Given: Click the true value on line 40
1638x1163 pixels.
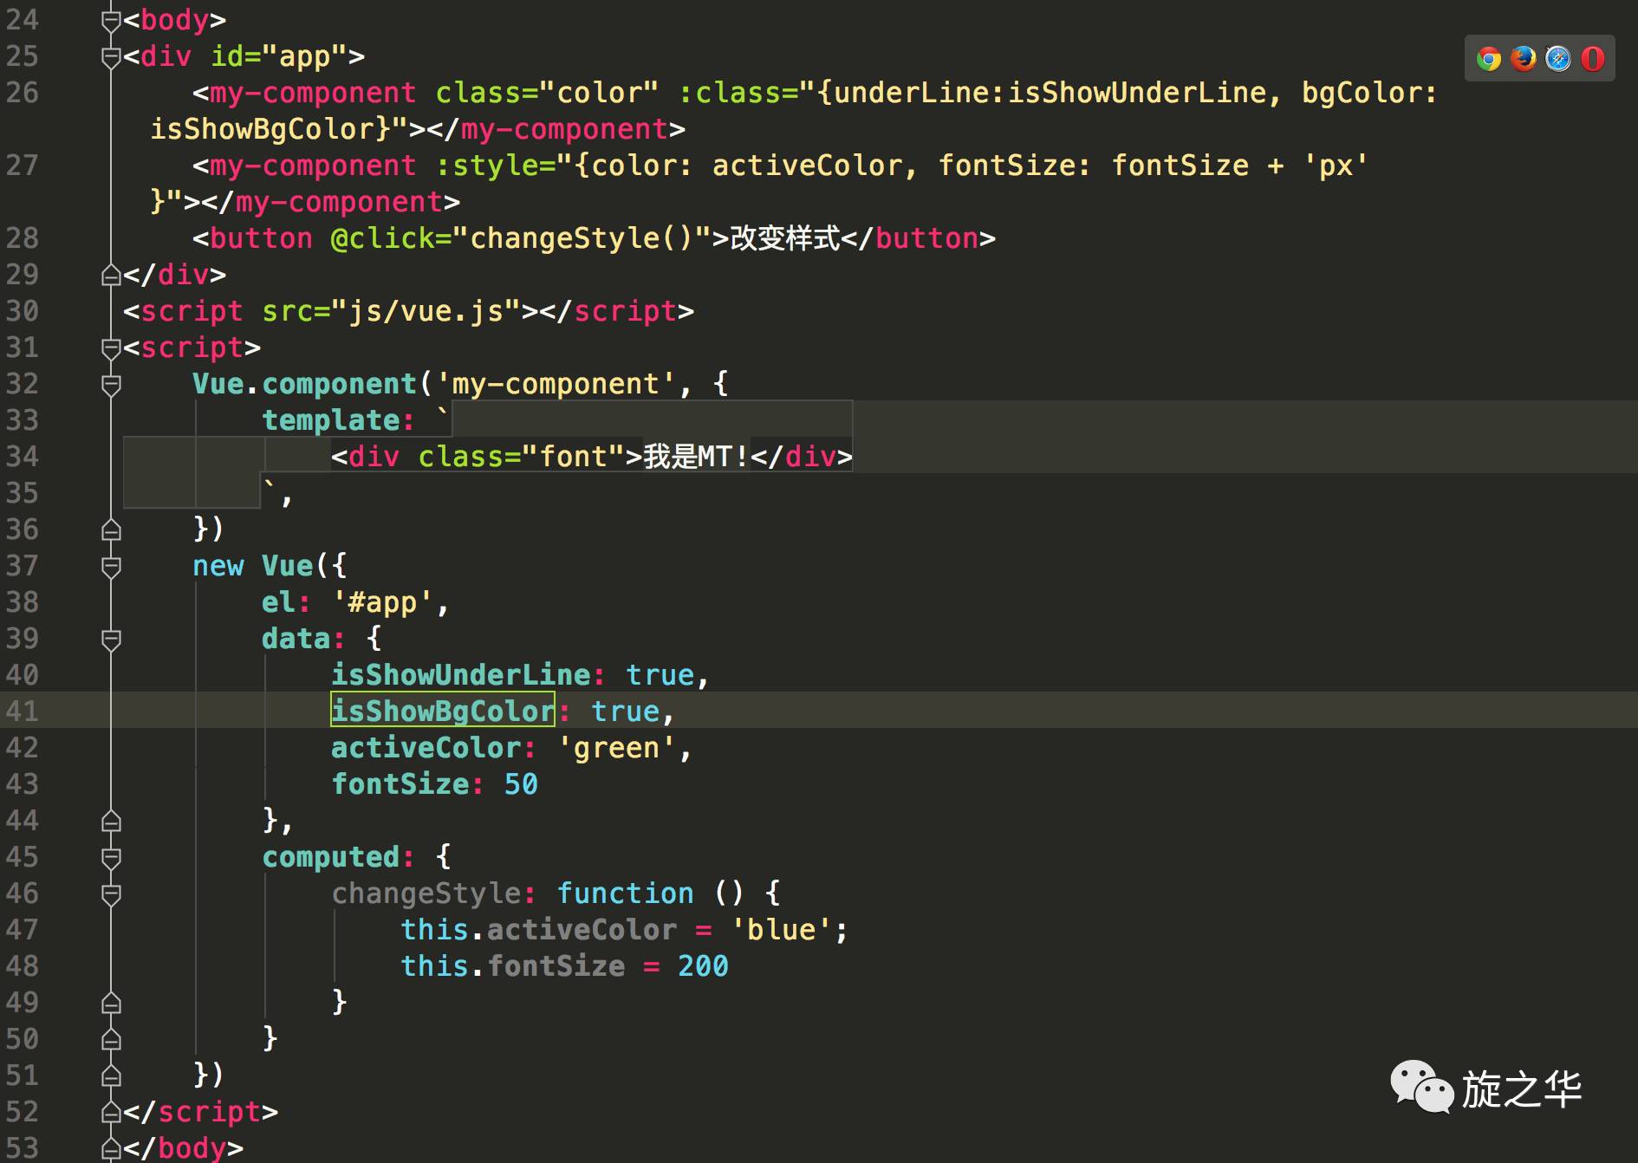Looking at the screenshot, I should (660, 674).
